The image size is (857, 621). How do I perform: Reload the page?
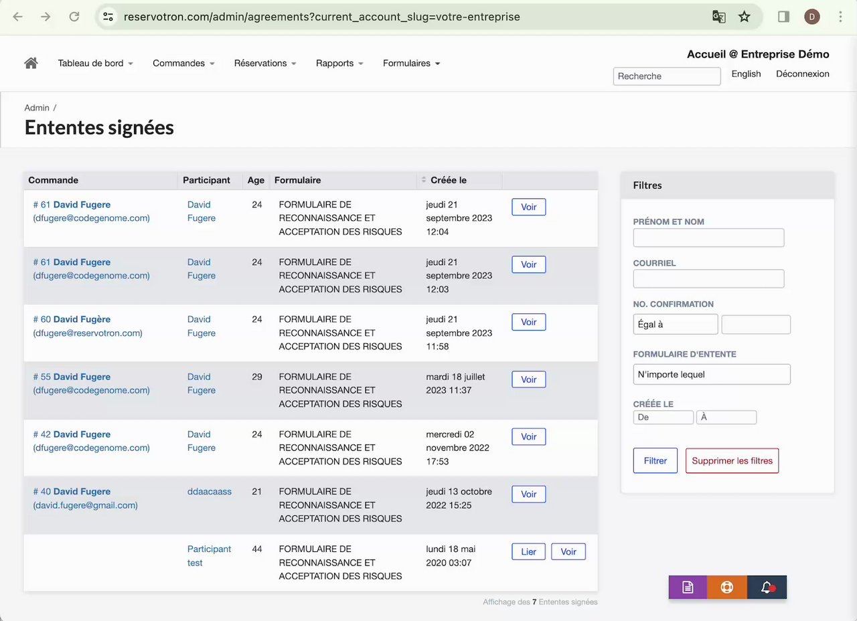point(74,17)
